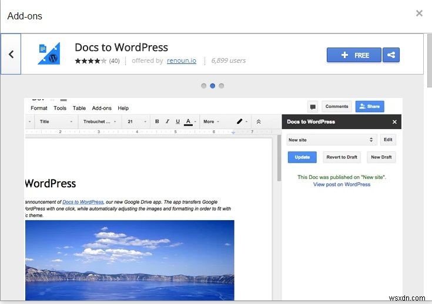Open the text color picker

(190, 121)
